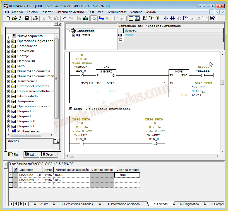This screenshot has height=211, width=228.
Task: Insert a normally closed contact
Action: [x=172, y=18]
